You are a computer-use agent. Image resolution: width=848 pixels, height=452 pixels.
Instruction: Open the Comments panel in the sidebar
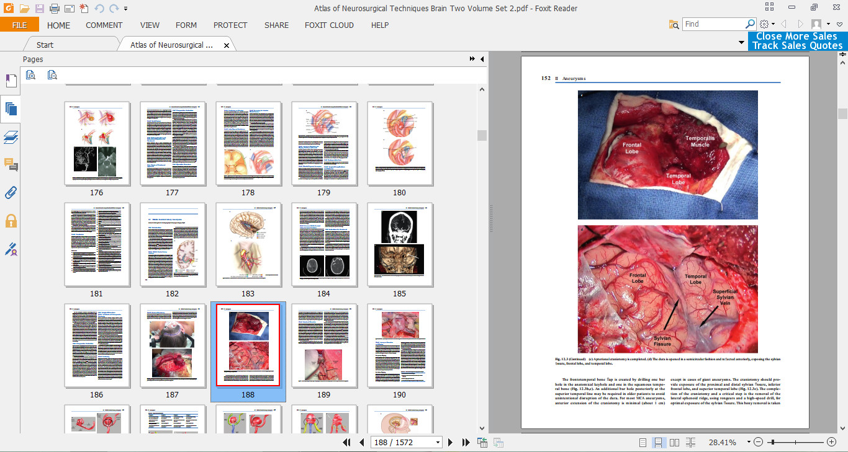[11, 165]
